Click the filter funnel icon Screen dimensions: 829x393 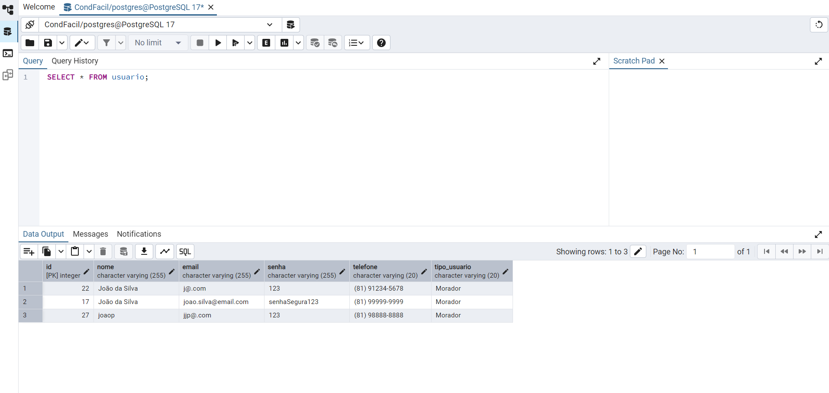(x=106, y=43)
